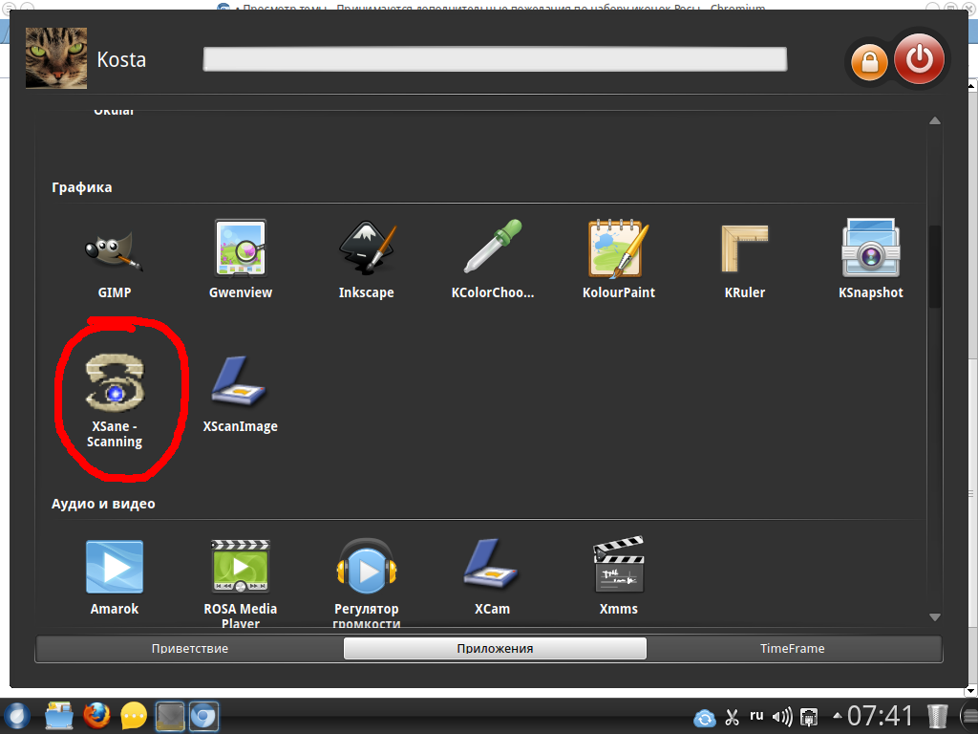Click the Аудио и видео section heading
This screenshot has width=978, height=734.
[103, 504]
